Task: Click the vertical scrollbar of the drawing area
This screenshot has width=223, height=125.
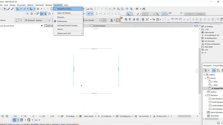Action: [200, 71]
